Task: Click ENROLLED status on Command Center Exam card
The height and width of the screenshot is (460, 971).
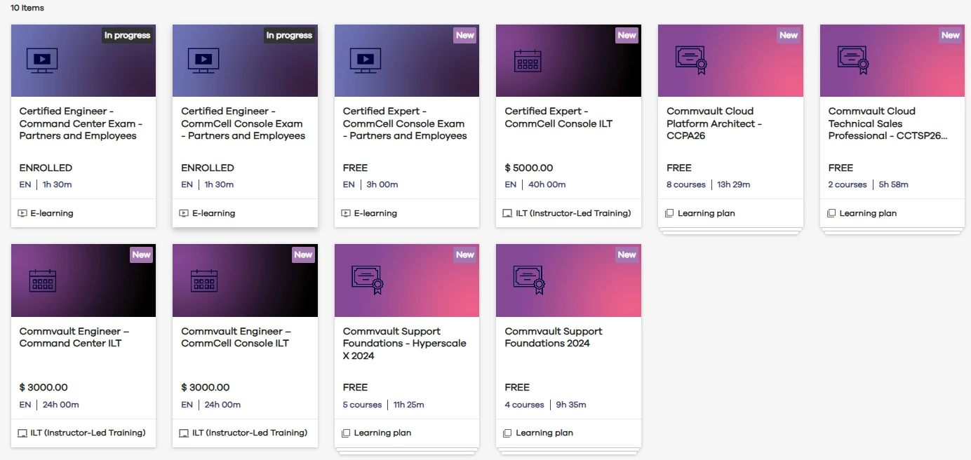Action: [x=46, y=168]
